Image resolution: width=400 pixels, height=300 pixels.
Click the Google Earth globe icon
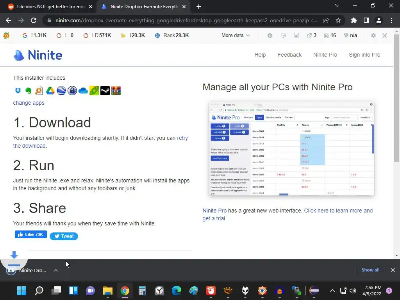pyautogui.click(x=61, y=91)
